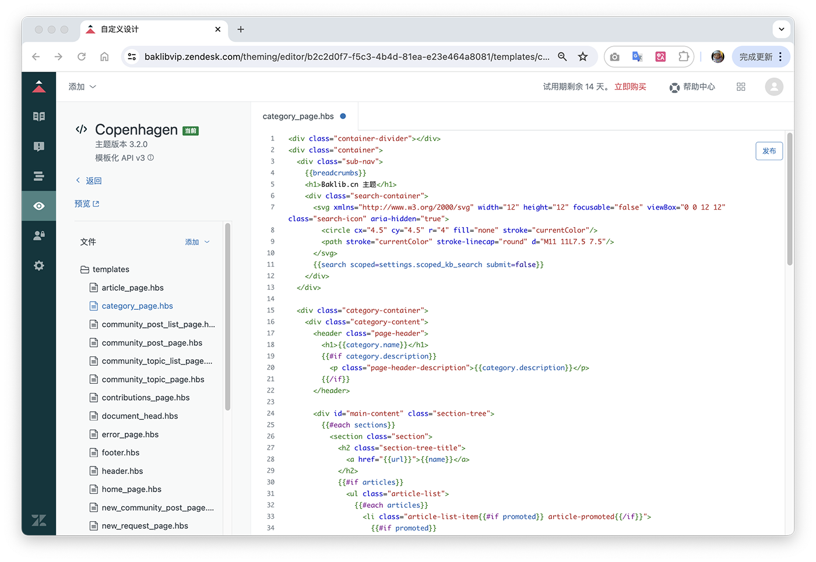Open header.hbs file
816x562 pixels.
(x=116, y=471)
